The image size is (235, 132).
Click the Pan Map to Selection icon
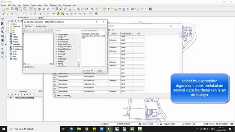click(x=39, y=9)
